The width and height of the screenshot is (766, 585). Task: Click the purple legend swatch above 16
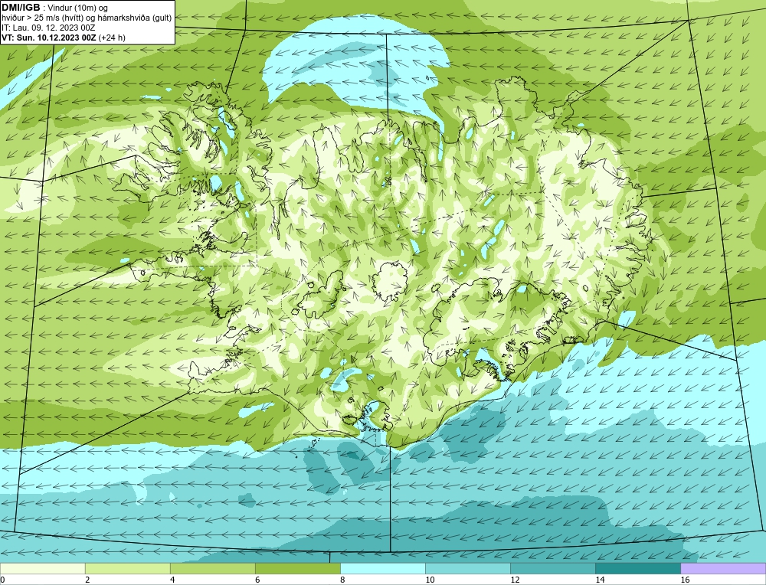(723, 568)
